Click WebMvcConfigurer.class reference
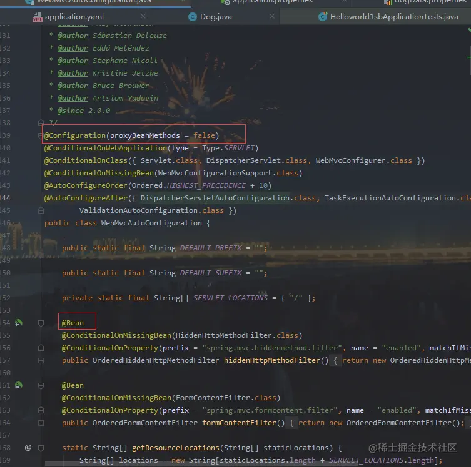 pyautogui.click(x=363, y=160)
